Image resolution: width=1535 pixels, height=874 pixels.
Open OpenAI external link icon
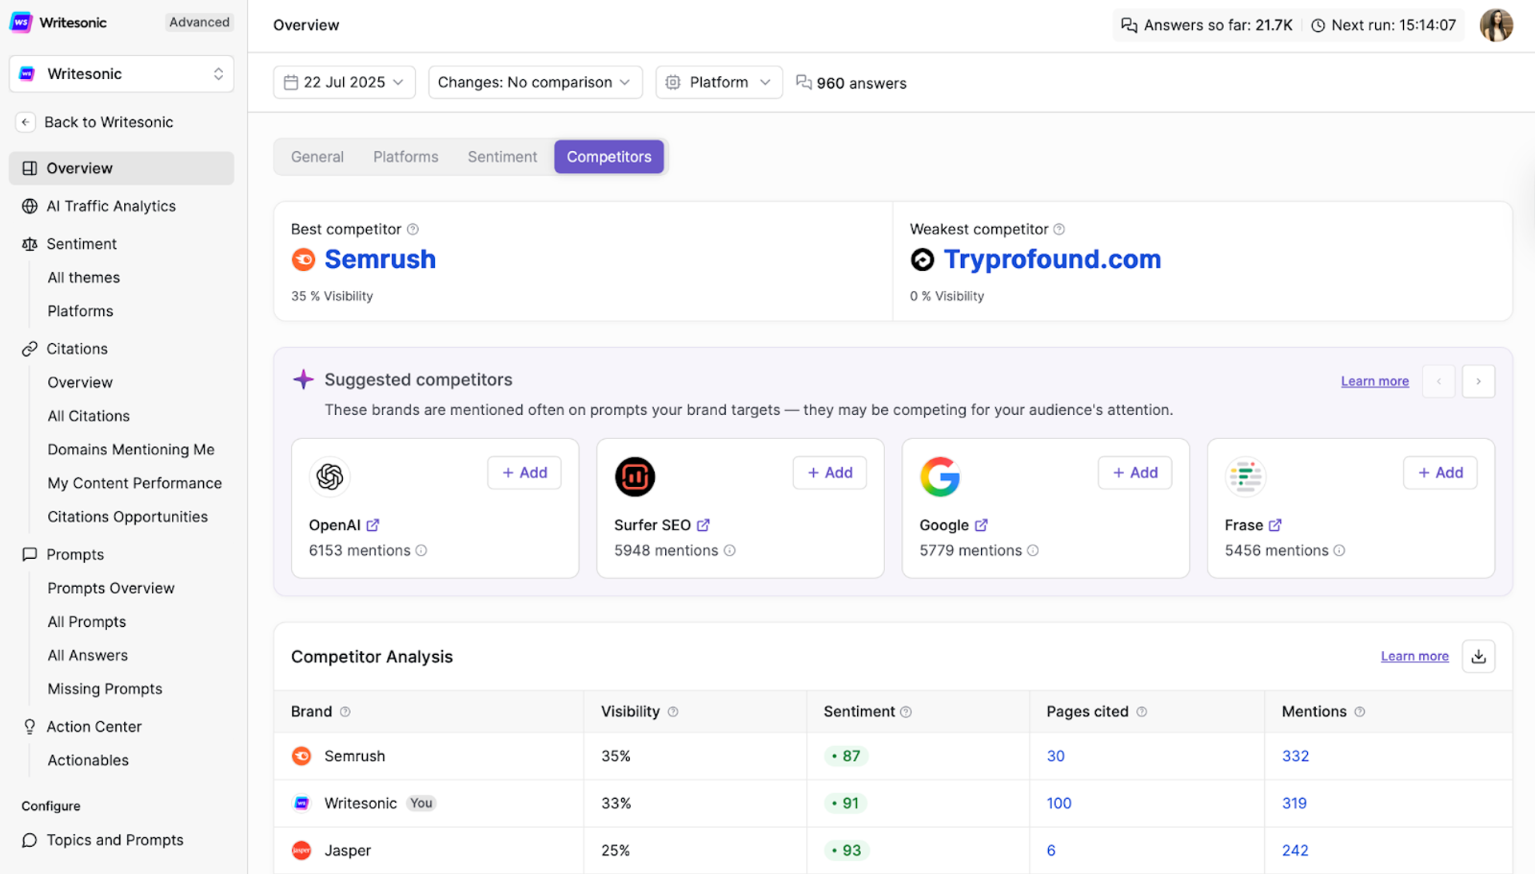373,525
